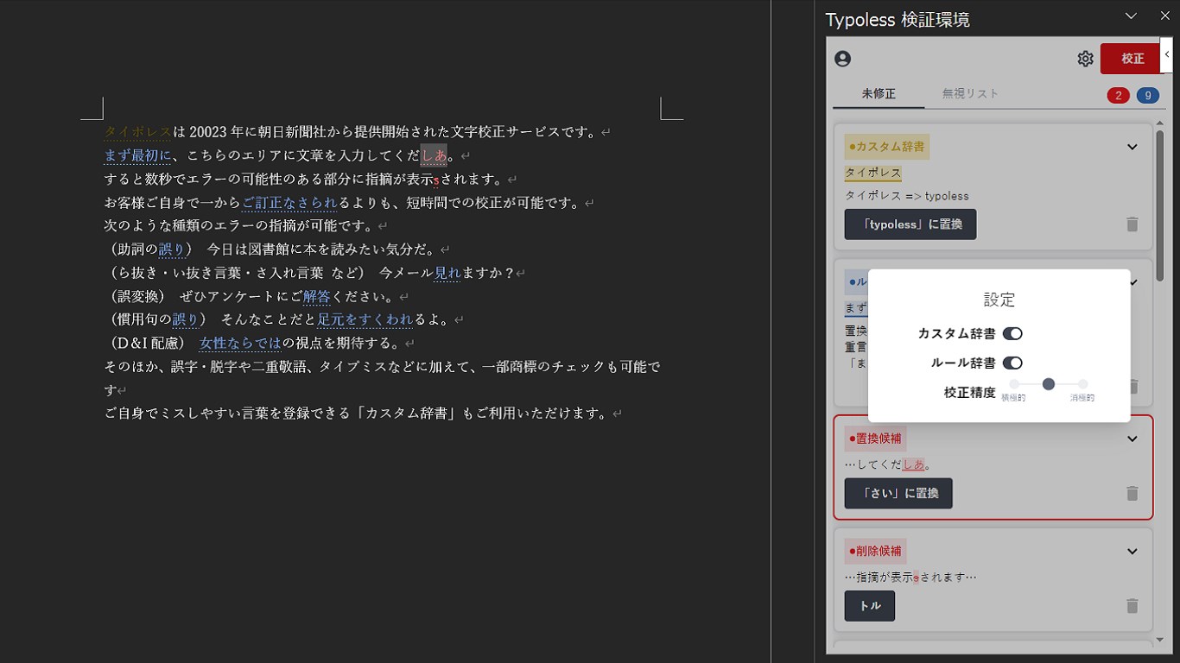Set 校正精度 slider to 積極的
Viewport: 1180px width, 663px height.
pos(1014,384)
